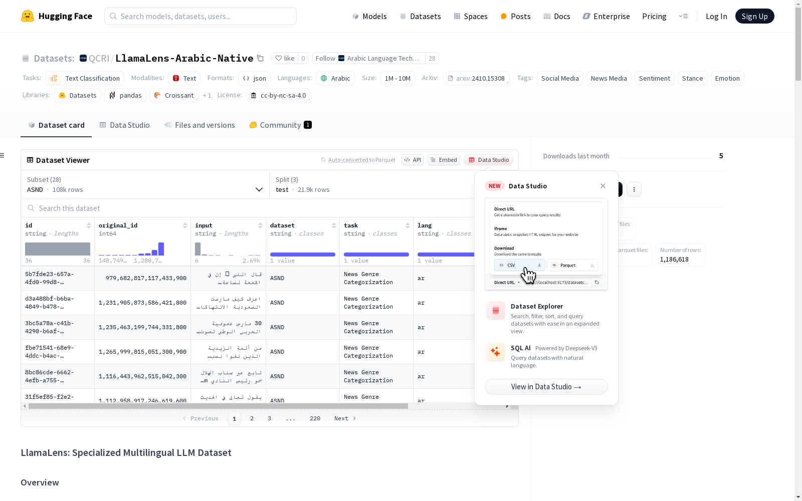Click the cc-by-nc-sa-4.0 license tag
Viewport: 802px width, 501px height.
tap(279, 95)
